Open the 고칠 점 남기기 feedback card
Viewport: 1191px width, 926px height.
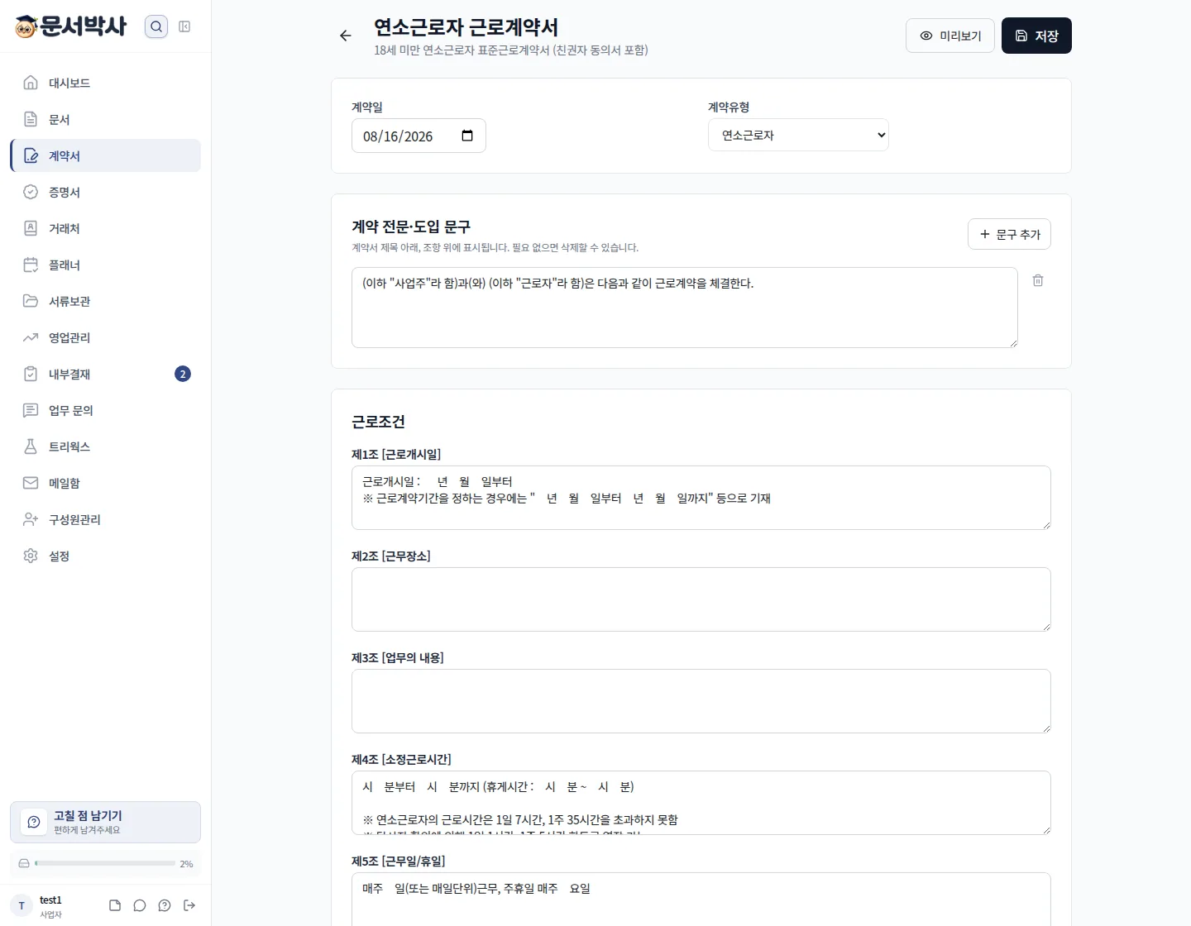point(106,822)
